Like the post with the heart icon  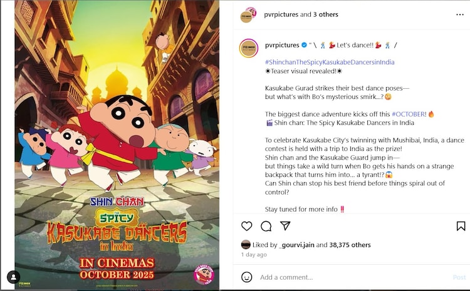[x=247, y=226]
